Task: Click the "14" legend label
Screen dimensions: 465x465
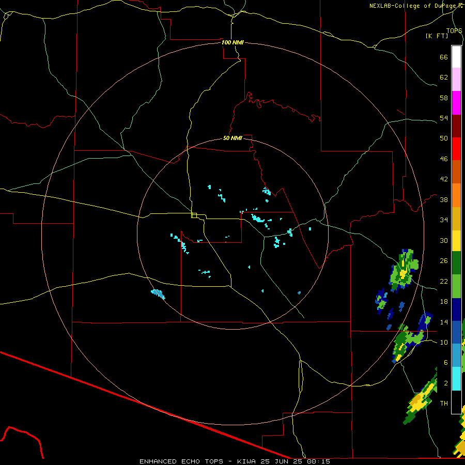Action: [x=444, y=322]
